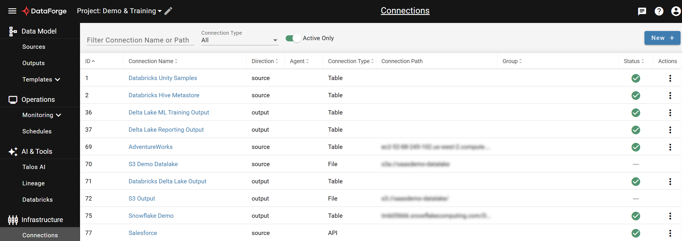Open Databricks Unity Samples connection
Screen dimensions: 682x241
163,78
